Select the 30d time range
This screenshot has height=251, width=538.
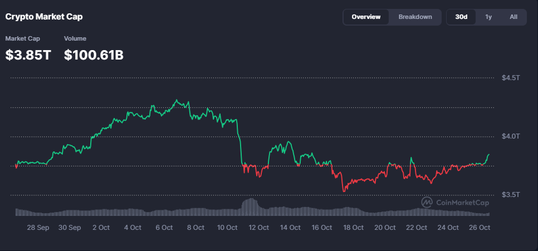point(461,17)
